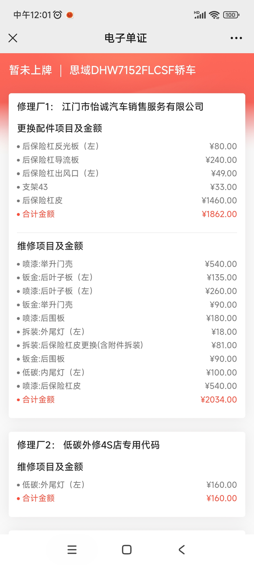The height and width of the screenshot is (565, 254).
Task: Tap the Android back arrow icon
Action: coord(182,550)
